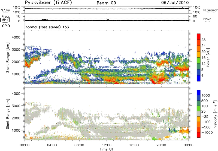
Task: Click the 'Time UT' axis label
Action: tap(107, 149)
